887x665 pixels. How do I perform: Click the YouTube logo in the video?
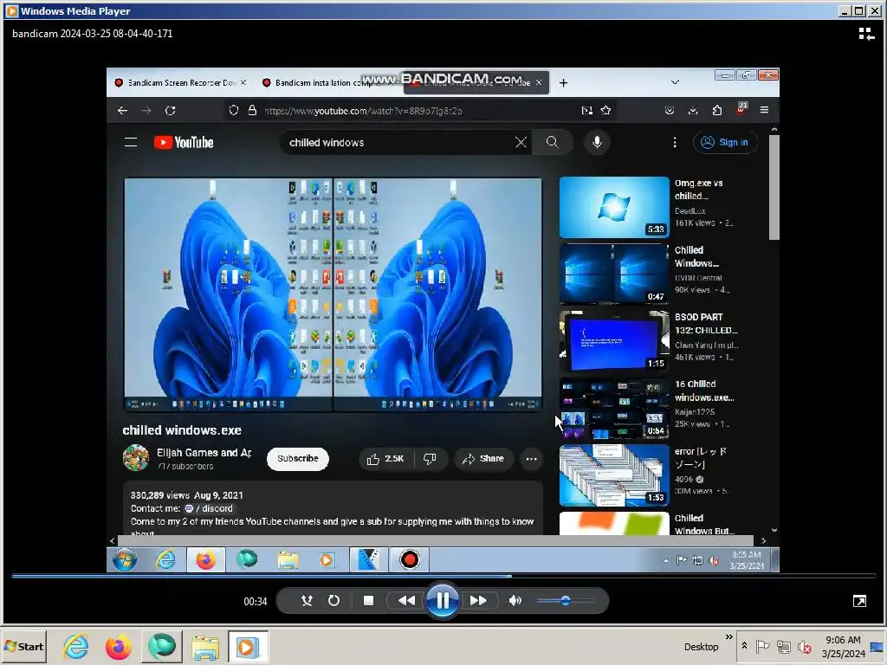click(184, 143)
